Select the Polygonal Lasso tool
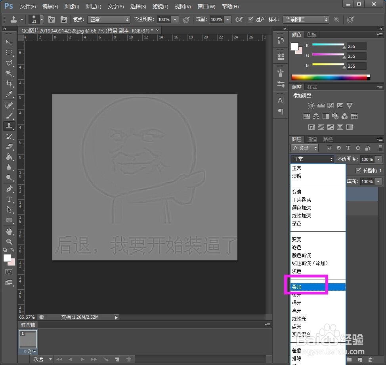386x365 pixels. click(x=9, y=63)
